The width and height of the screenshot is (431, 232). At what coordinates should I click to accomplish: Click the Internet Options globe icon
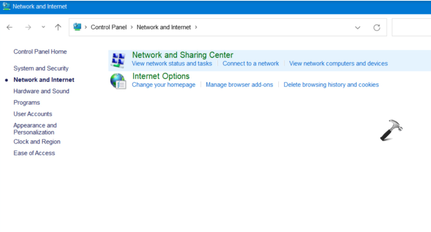[118, 81]
